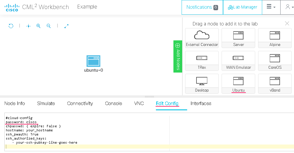294x153 pixels.
Task: Click the your-ssh-pubkey-line-goes-here line
Action: click(x=45, y=142)
